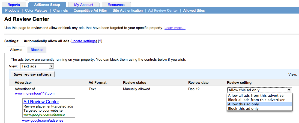Expand the Text ads view dropdown
The image size is (299, 123).
[37, 66]
